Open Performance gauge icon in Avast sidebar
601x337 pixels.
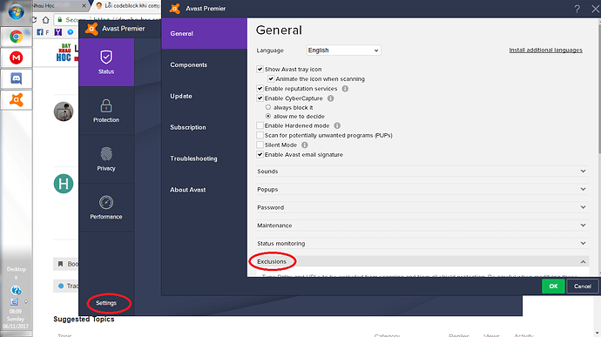[106, 202]
